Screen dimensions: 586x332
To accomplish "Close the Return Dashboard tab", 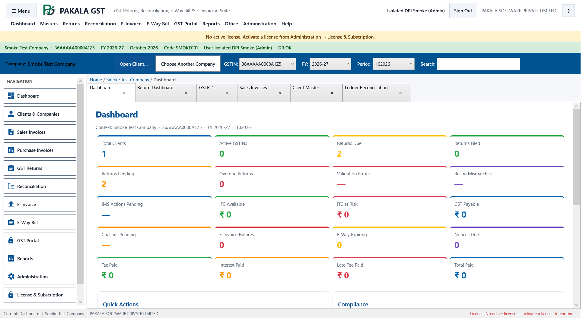I will click(x=186, y=93).
